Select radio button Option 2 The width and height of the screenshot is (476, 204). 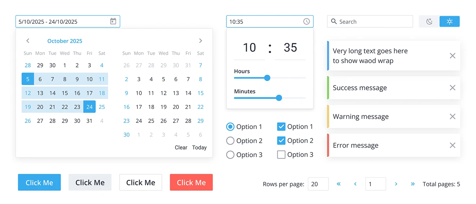pos(230,141)
